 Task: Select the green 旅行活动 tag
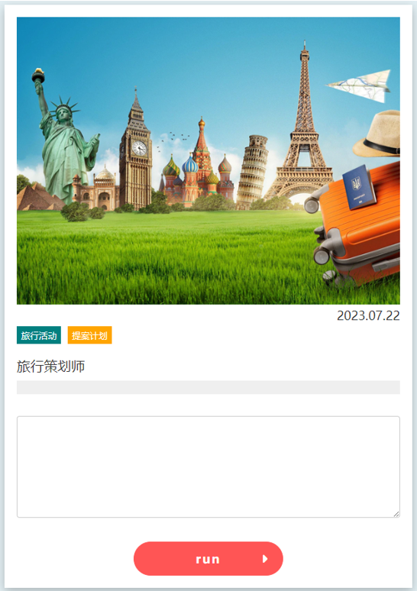click(x=39, y=335)
